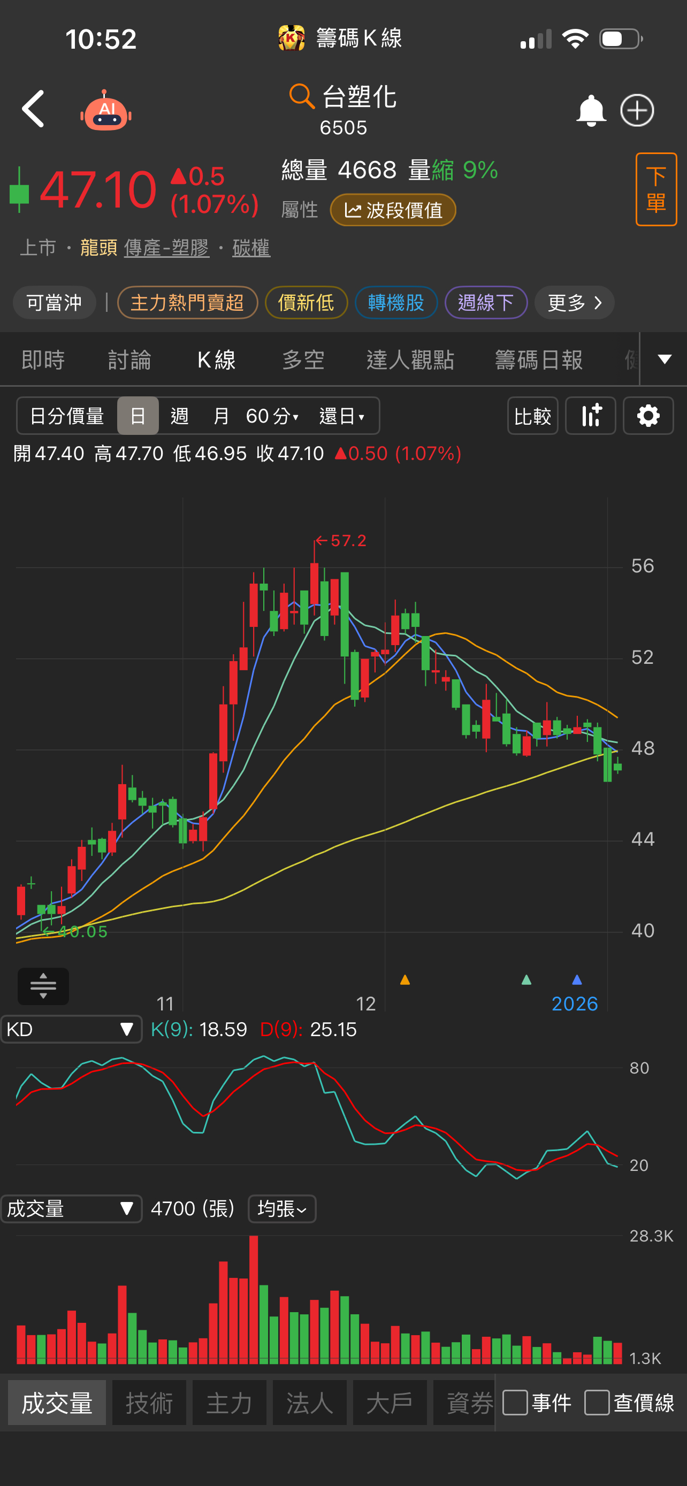
Task: Open the 均張 dropdown
Action: 281,1208
